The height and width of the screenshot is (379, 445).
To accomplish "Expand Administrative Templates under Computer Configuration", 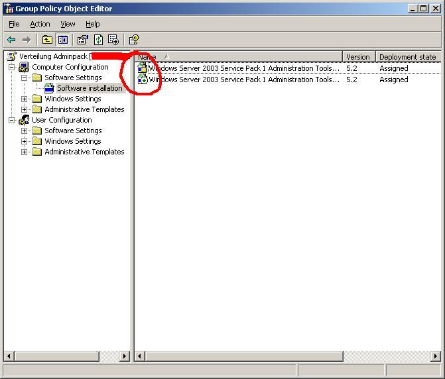I will [x=24, y=109].
